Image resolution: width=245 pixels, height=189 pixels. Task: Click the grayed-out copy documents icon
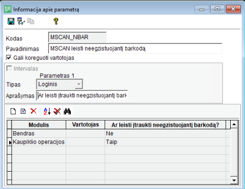coord(31,21)
